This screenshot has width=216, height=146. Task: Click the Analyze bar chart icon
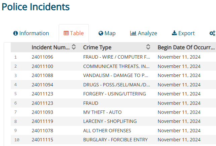pos(133,33)
